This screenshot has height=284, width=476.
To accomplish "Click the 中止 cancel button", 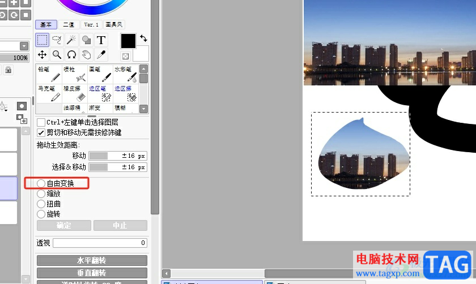I will point(120,226).
